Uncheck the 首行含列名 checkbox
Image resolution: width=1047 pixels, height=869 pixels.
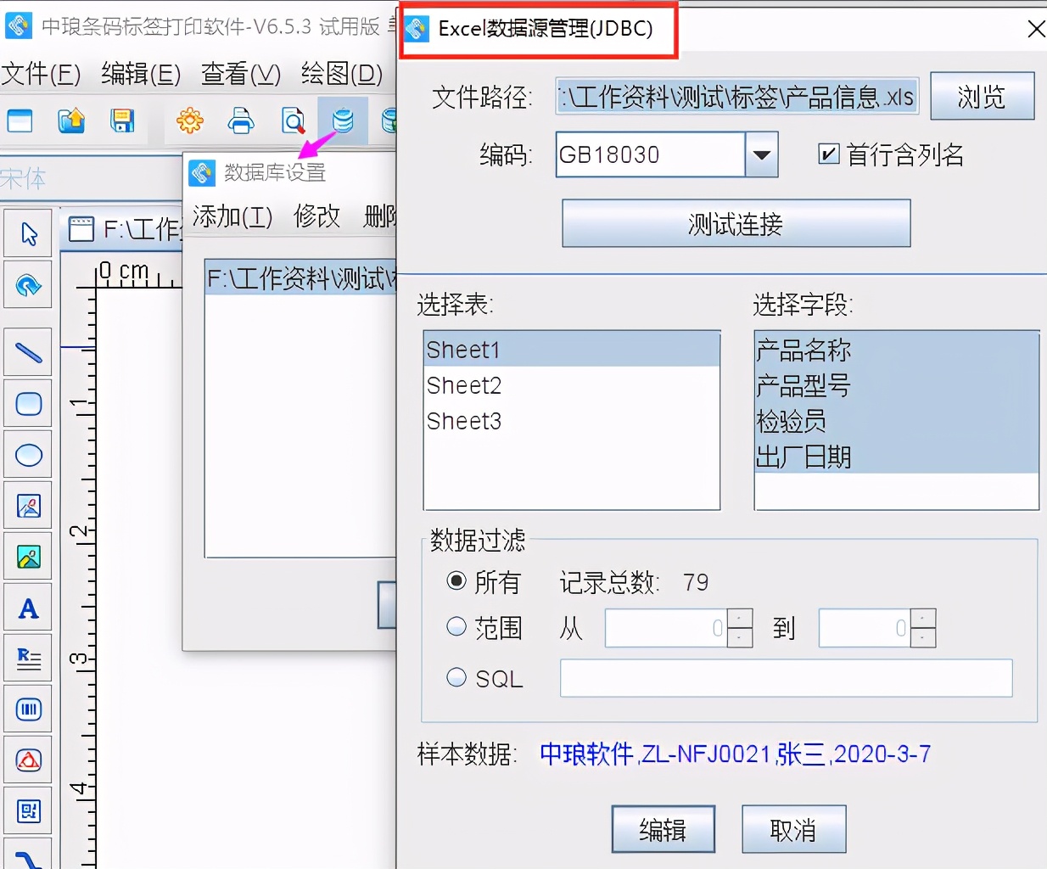827,154
